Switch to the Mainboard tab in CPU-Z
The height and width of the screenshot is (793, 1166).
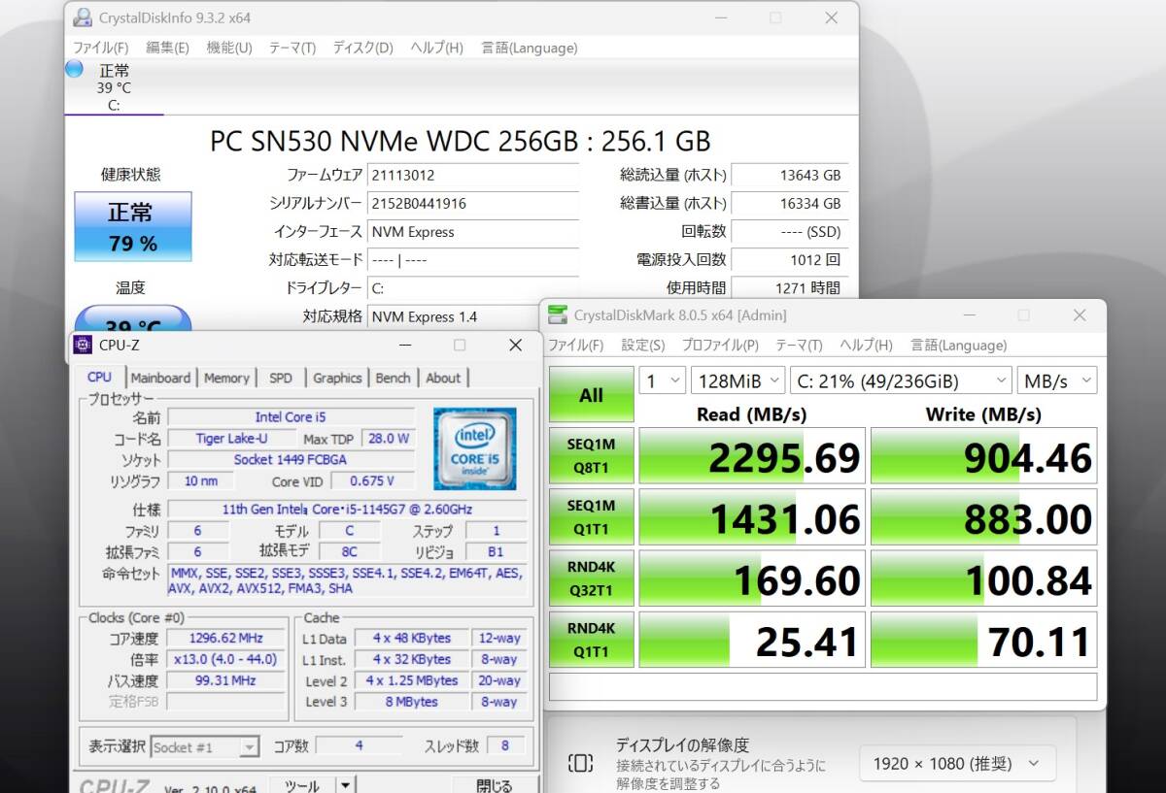160,379
